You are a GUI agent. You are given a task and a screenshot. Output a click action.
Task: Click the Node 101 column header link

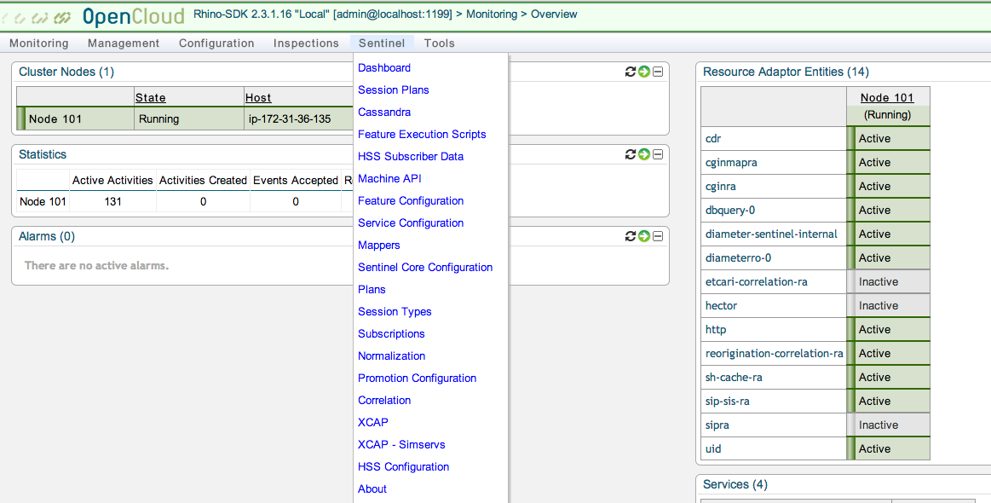coord(886,98)
